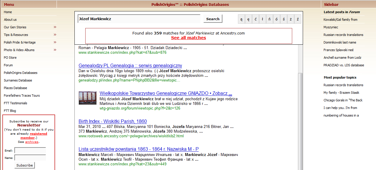Open Kowalski/Gal family from forum post
The width and height of the screenshot is (376, 170).
pyautogui.click(x=341, y=20)
